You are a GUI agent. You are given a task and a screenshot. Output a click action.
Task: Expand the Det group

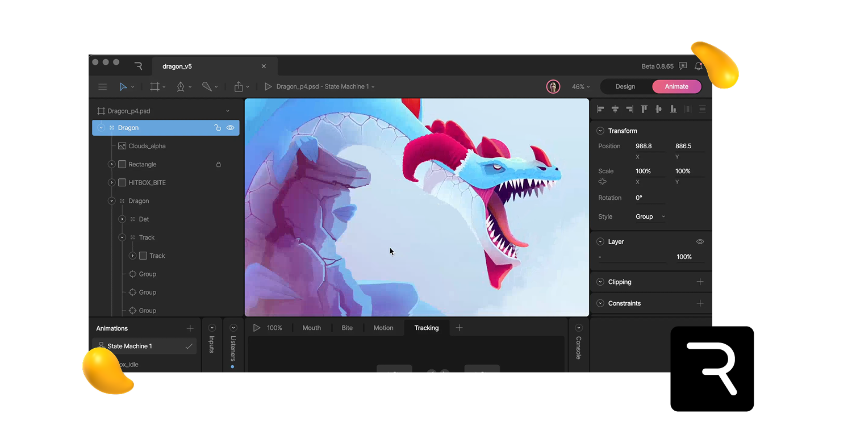122,219
